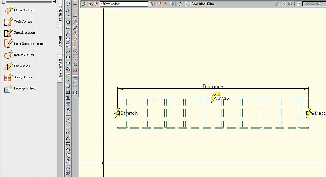Switch to the Parameters palette tab
Image resolution: width=326 pixels, height=177 pixels.
(x=60, y=13)
